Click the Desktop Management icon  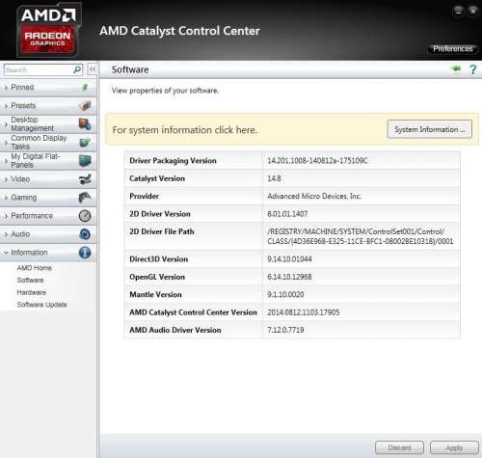[85, 123]
